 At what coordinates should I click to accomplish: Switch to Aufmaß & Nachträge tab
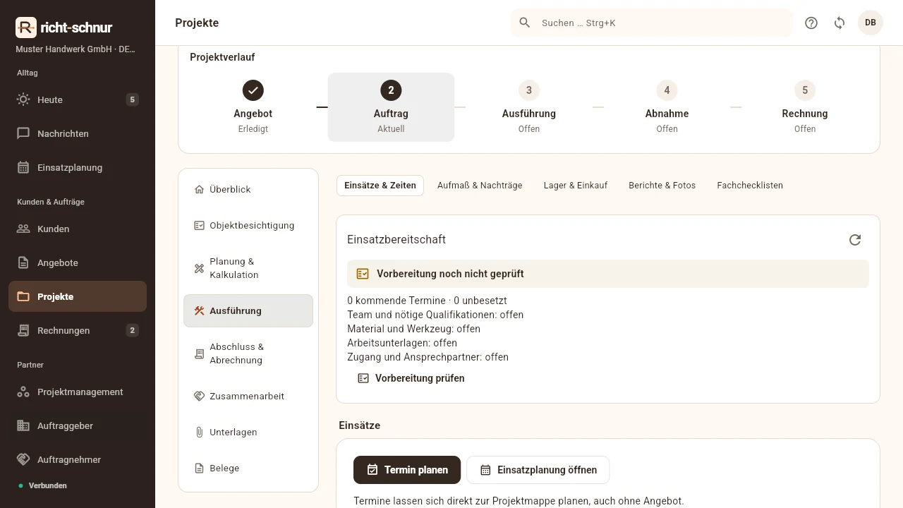480,186
